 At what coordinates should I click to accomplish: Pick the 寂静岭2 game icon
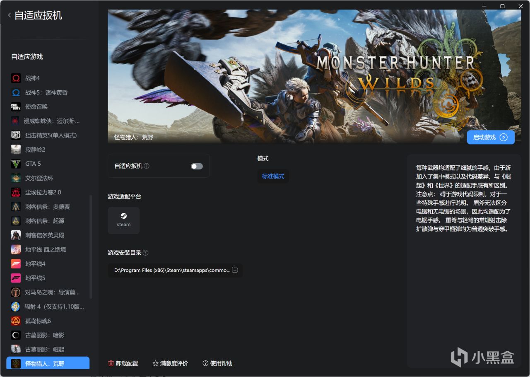(16, 150)
